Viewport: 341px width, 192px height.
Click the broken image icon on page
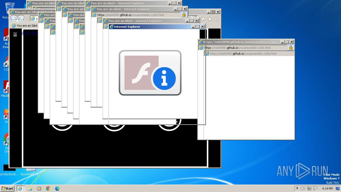click(15, 34)
